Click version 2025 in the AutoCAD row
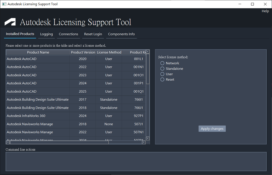Viewport: 272px width, 175px height. [83, 92]
